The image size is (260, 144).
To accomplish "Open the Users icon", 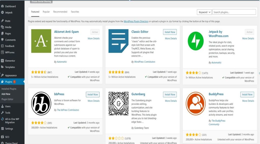I will coord(2,106).
